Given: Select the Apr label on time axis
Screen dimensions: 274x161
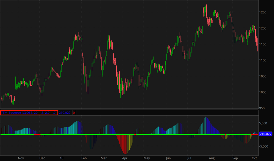Looking at the screenshot, I should click(x=124, y=158).
